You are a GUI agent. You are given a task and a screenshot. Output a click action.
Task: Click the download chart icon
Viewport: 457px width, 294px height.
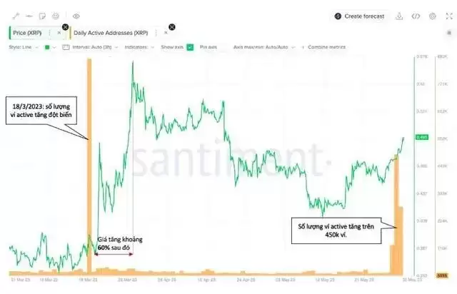399,16
